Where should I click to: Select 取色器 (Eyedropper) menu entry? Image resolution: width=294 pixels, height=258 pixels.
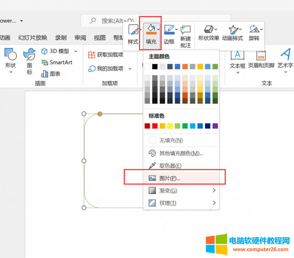click(x=170, y=166)
